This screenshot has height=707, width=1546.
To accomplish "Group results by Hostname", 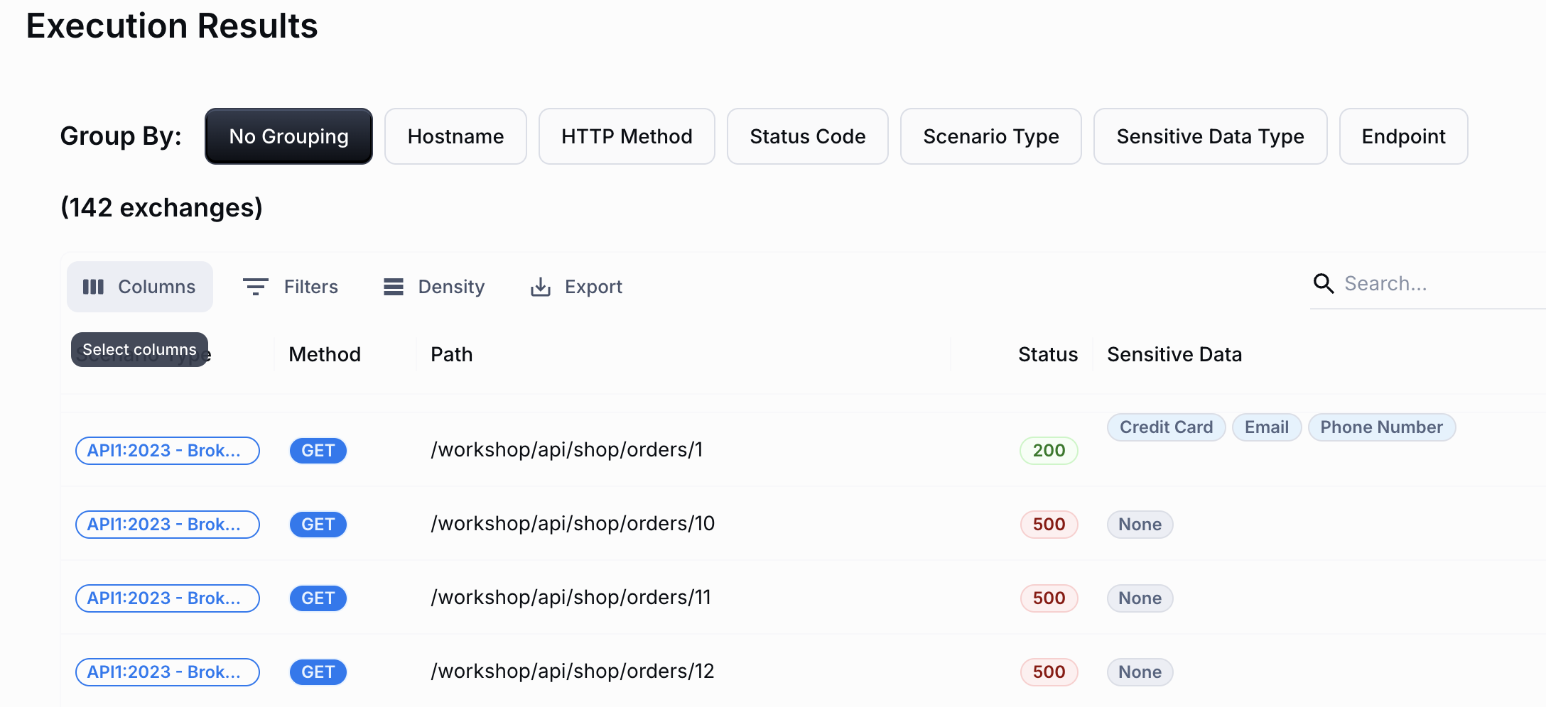I will (455, 136).
